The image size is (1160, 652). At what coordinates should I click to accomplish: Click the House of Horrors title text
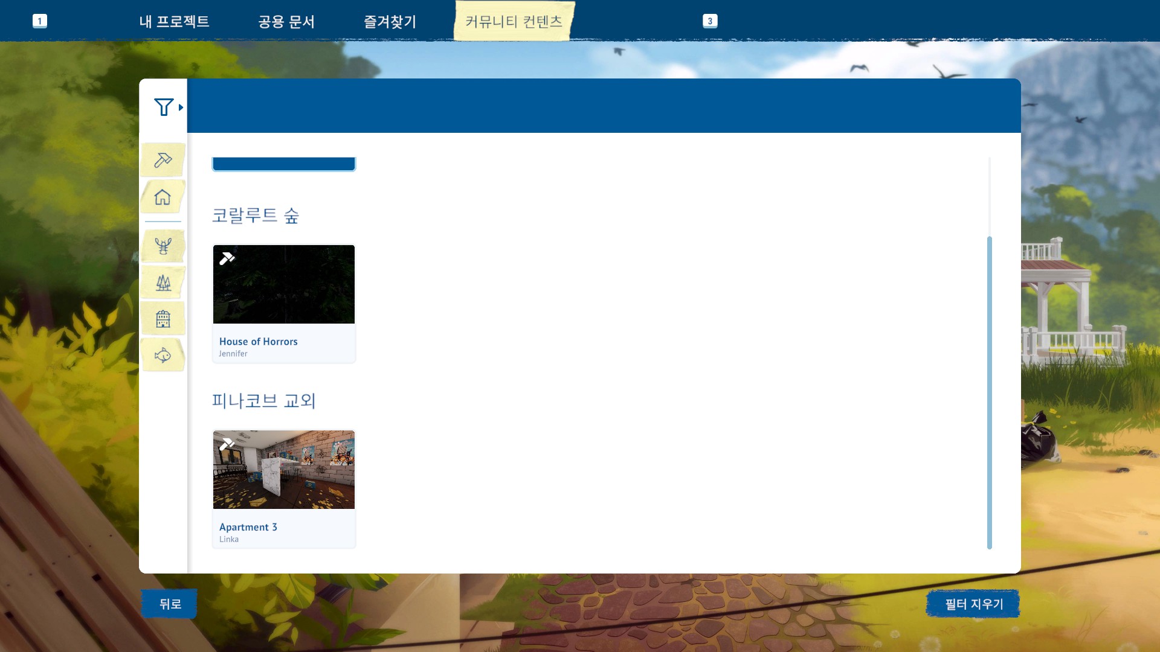[259, 342]
